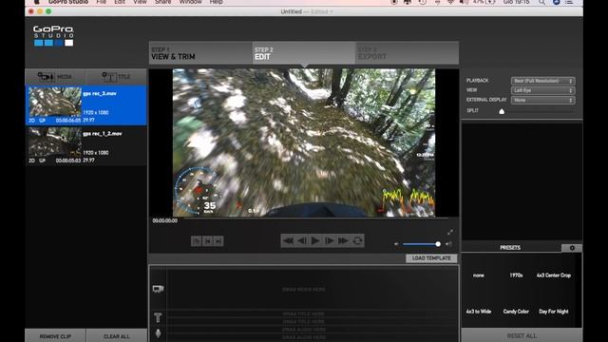The height and width of the screenshot is (342, 608).
Task: Click the Remove Clip button
Action: (55, 335)
